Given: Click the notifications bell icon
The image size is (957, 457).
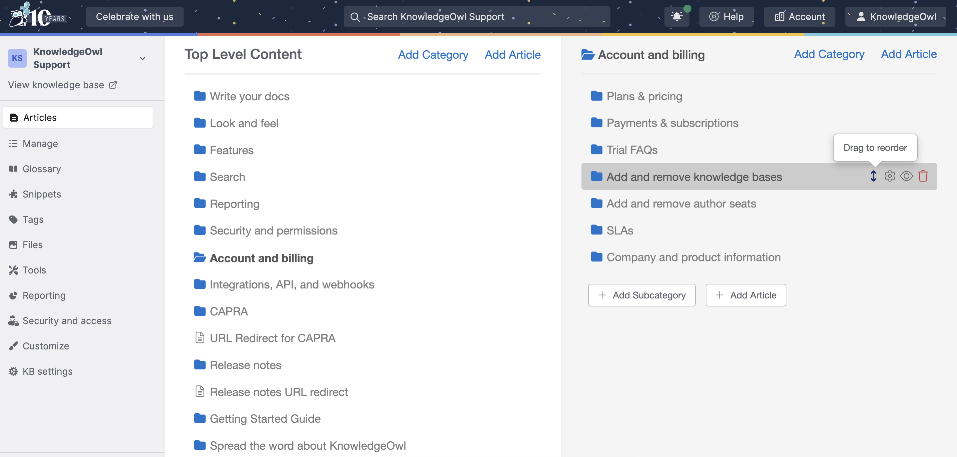Looking at the screenshot, I should tap(676, 17).
